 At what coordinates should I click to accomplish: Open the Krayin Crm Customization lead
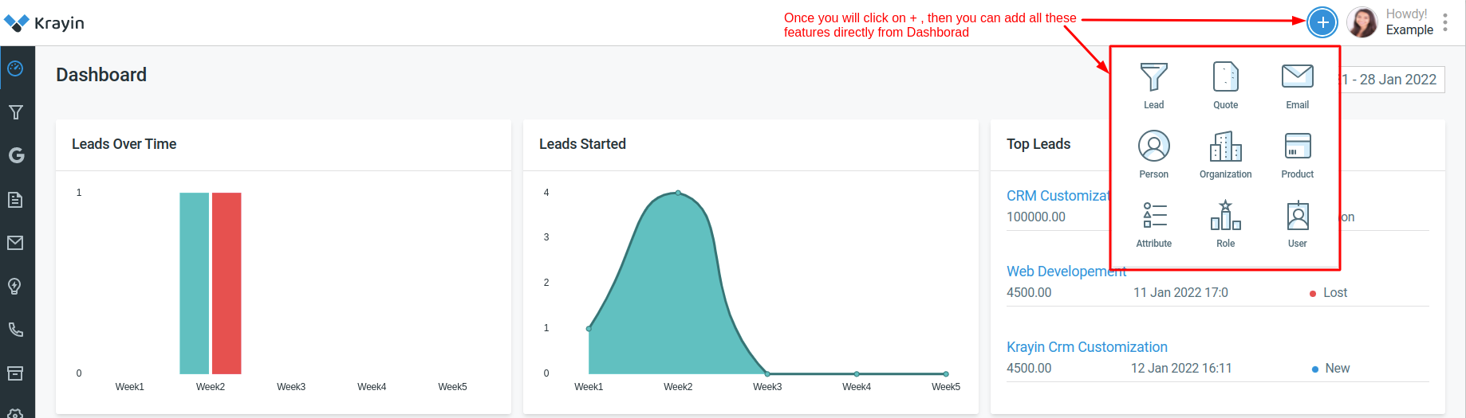[x=1086, y=347]
